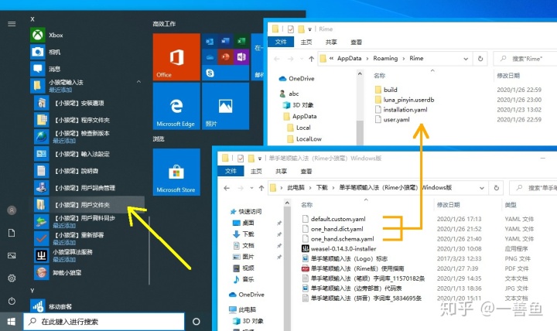Screen dimensions: 557x331
Task: Open address dropdown in 单手笔顺输入法 window
Action: pyautogui.click(x=481, y=188)
